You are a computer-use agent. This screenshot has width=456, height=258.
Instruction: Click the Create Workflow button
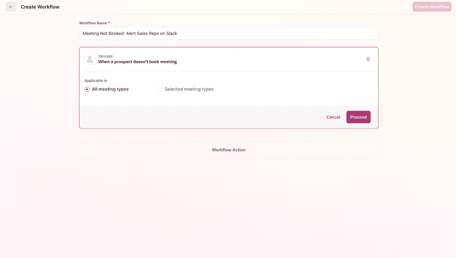432,7
